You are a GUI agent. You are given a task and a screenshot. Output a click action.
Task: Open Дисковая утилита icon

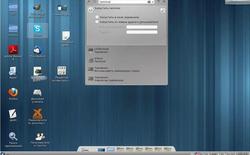tap(37, 96)
